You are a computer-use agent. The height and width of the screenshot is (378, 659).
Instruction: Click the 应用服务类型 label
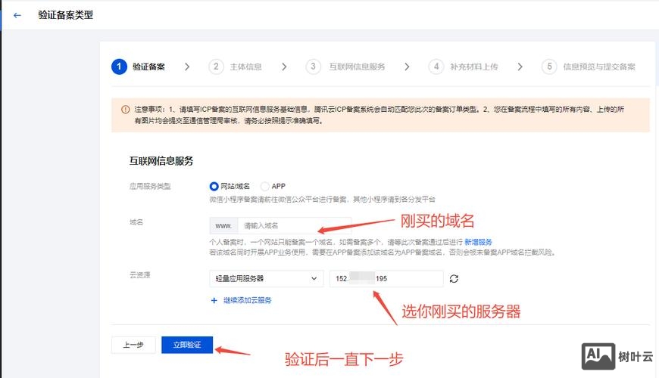click(150, 186)
